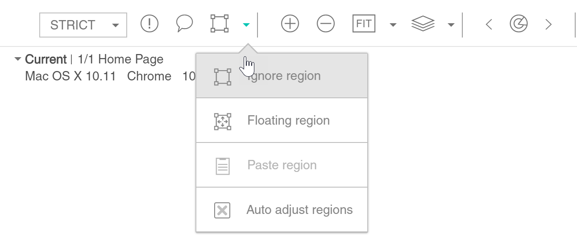Click the exclamation mark remark icon
This screenshot has width=577, height=247.
tap(149, 23)
